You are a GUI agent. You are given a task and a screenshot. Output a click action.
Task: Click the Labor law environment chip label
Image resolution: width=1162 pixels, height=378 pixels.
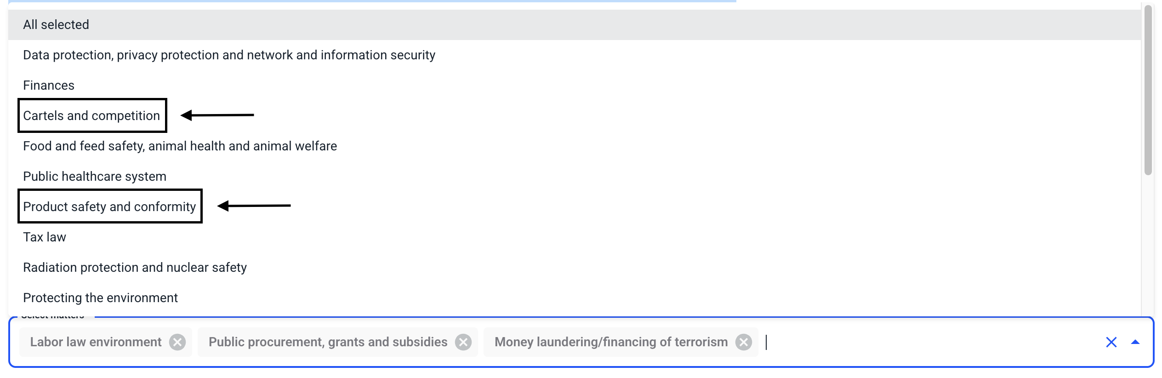96,342
